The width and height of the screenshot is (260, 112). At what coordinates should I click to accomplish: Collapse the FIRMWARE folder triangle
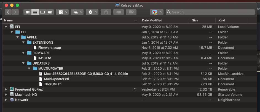tap(23, 53)
